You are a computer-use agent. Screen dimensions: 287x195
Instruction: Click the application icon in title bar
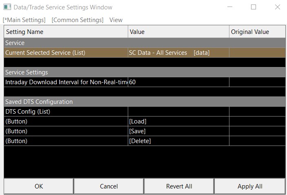(7, 7)
